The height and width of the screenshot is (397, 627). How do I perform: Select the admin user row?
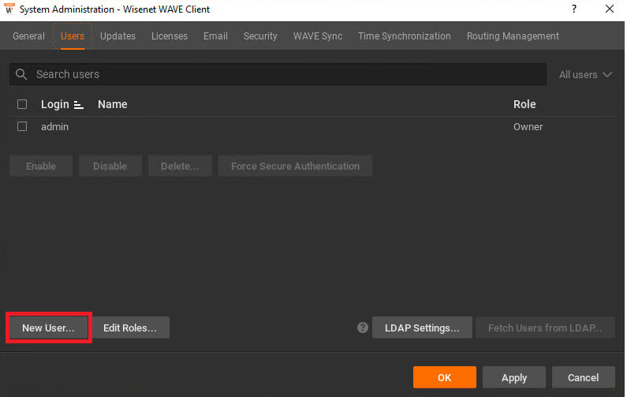point(312,127)
